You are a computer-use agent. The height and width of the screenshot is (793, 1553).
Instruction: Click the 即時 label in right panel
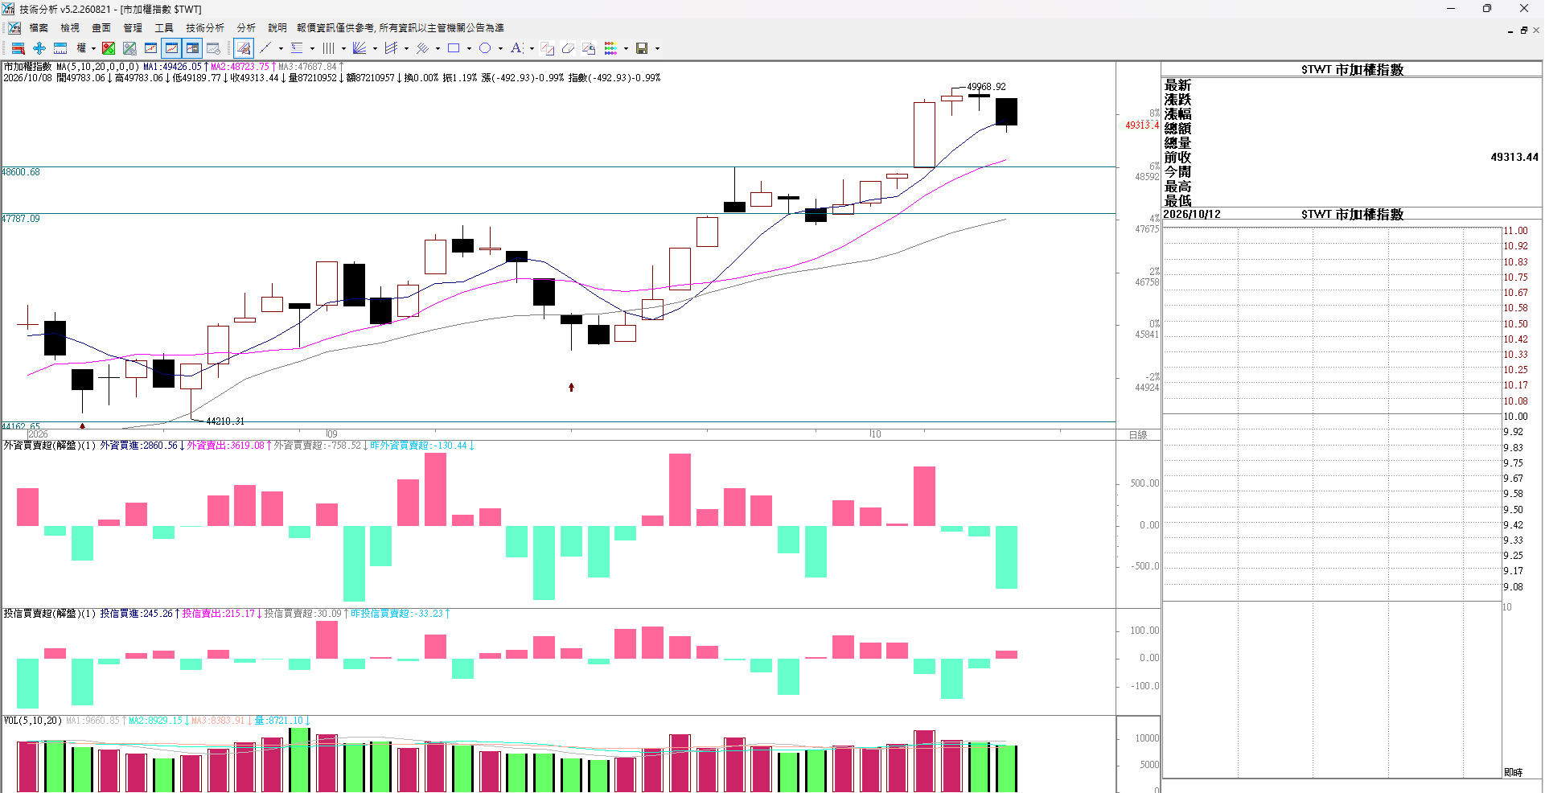tap(1513, 772)
